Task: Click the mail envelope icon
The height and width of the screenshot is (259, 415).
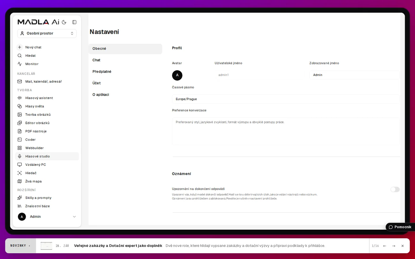Action: tap(19, 81)
